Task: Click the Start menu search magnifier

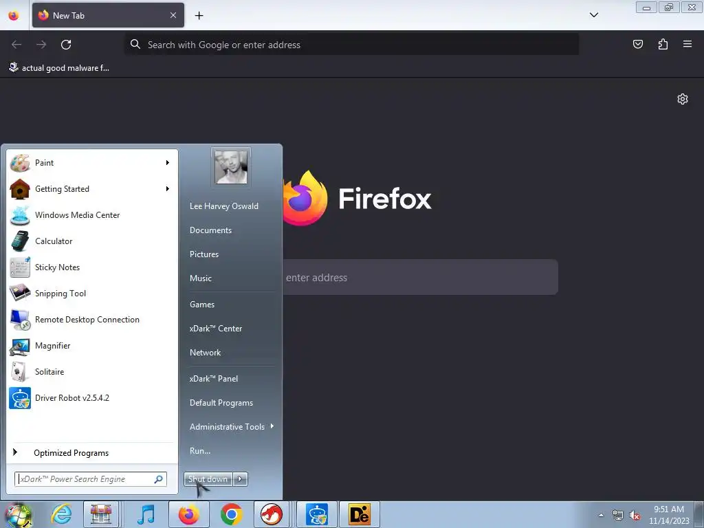Action: pos(159,479)
